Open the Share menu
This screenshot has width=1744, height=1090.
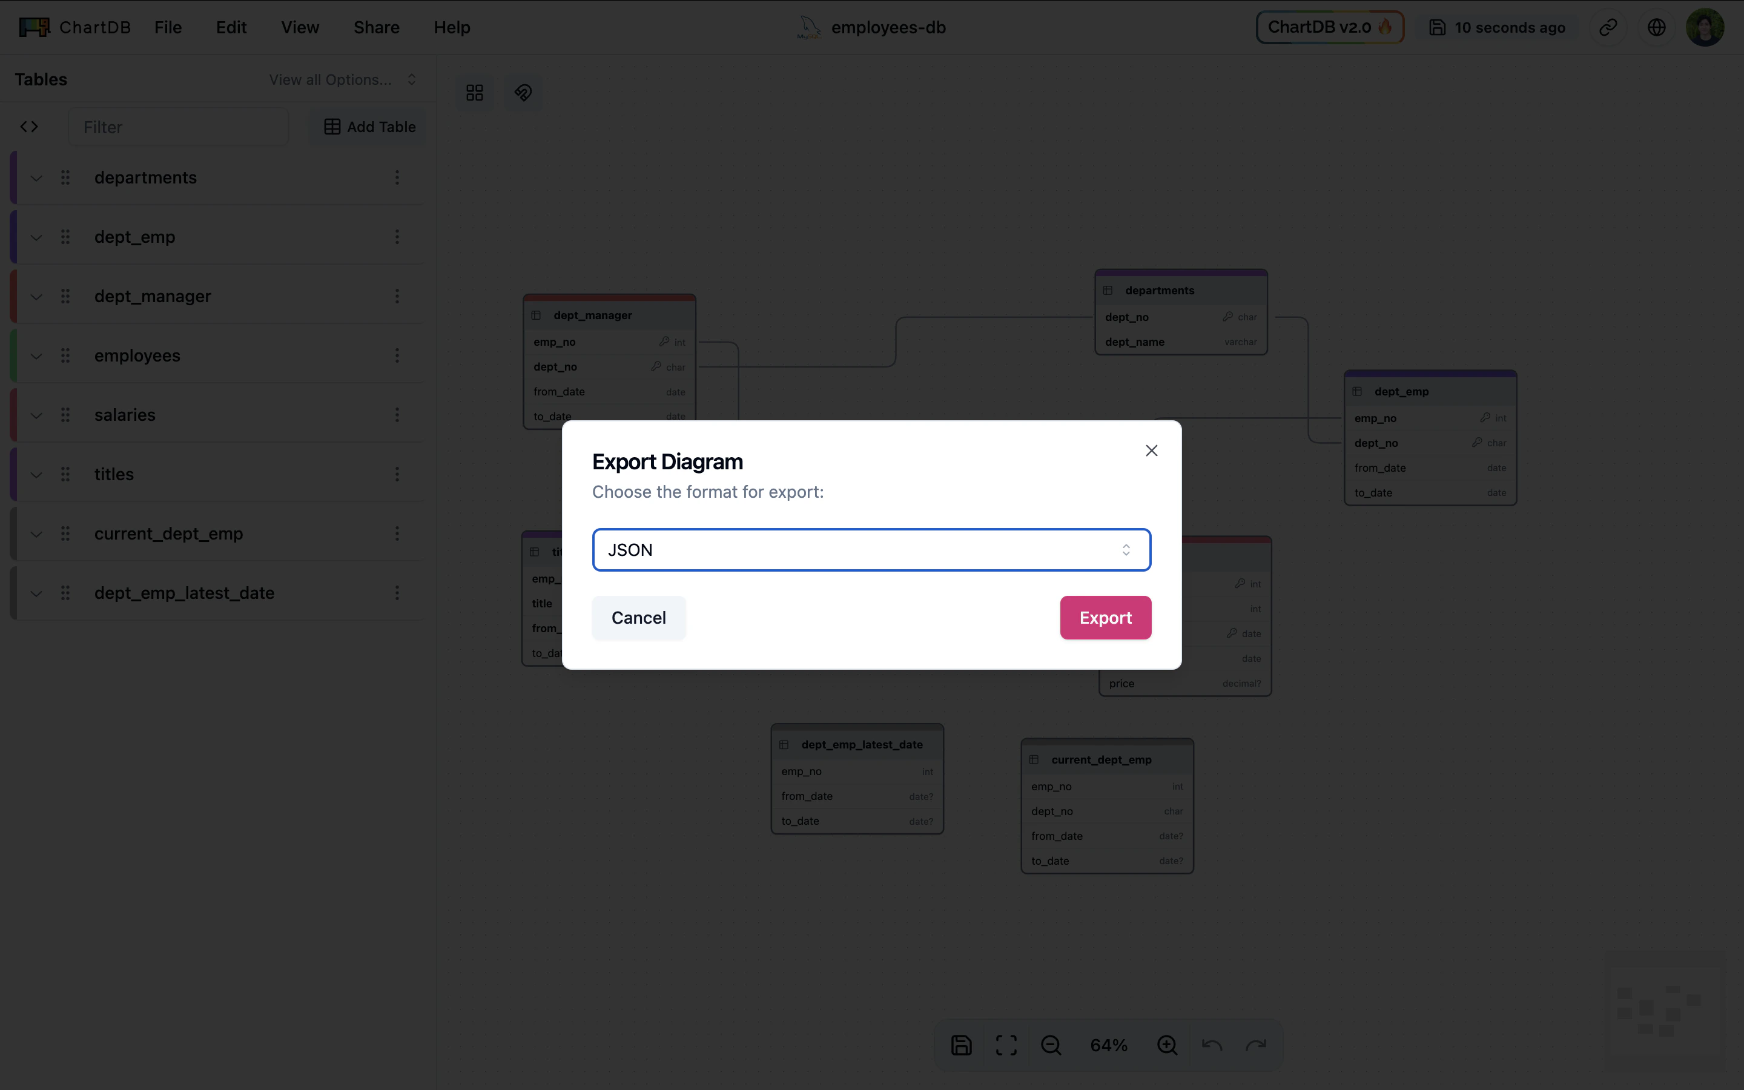(x=376, y=27)
